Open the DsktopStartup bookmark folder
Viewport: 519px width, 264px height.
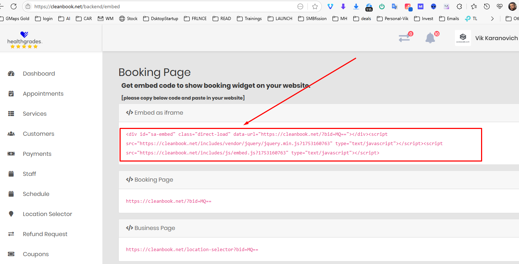tap(160, 19)
